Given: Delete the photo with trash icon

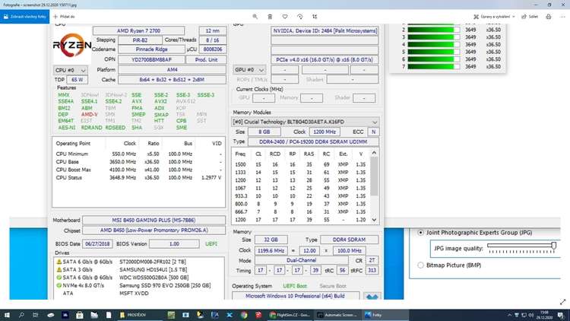Looking at the screenshot, I should (x=270, y=15).
